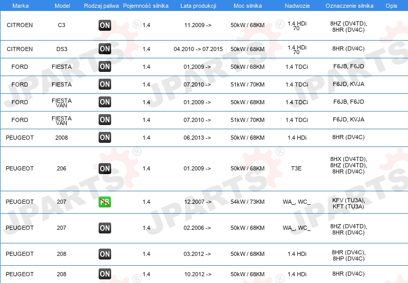
Task: Click the ON diesel icon in the Citroen C3 row
Action: (x=105, y=26)
